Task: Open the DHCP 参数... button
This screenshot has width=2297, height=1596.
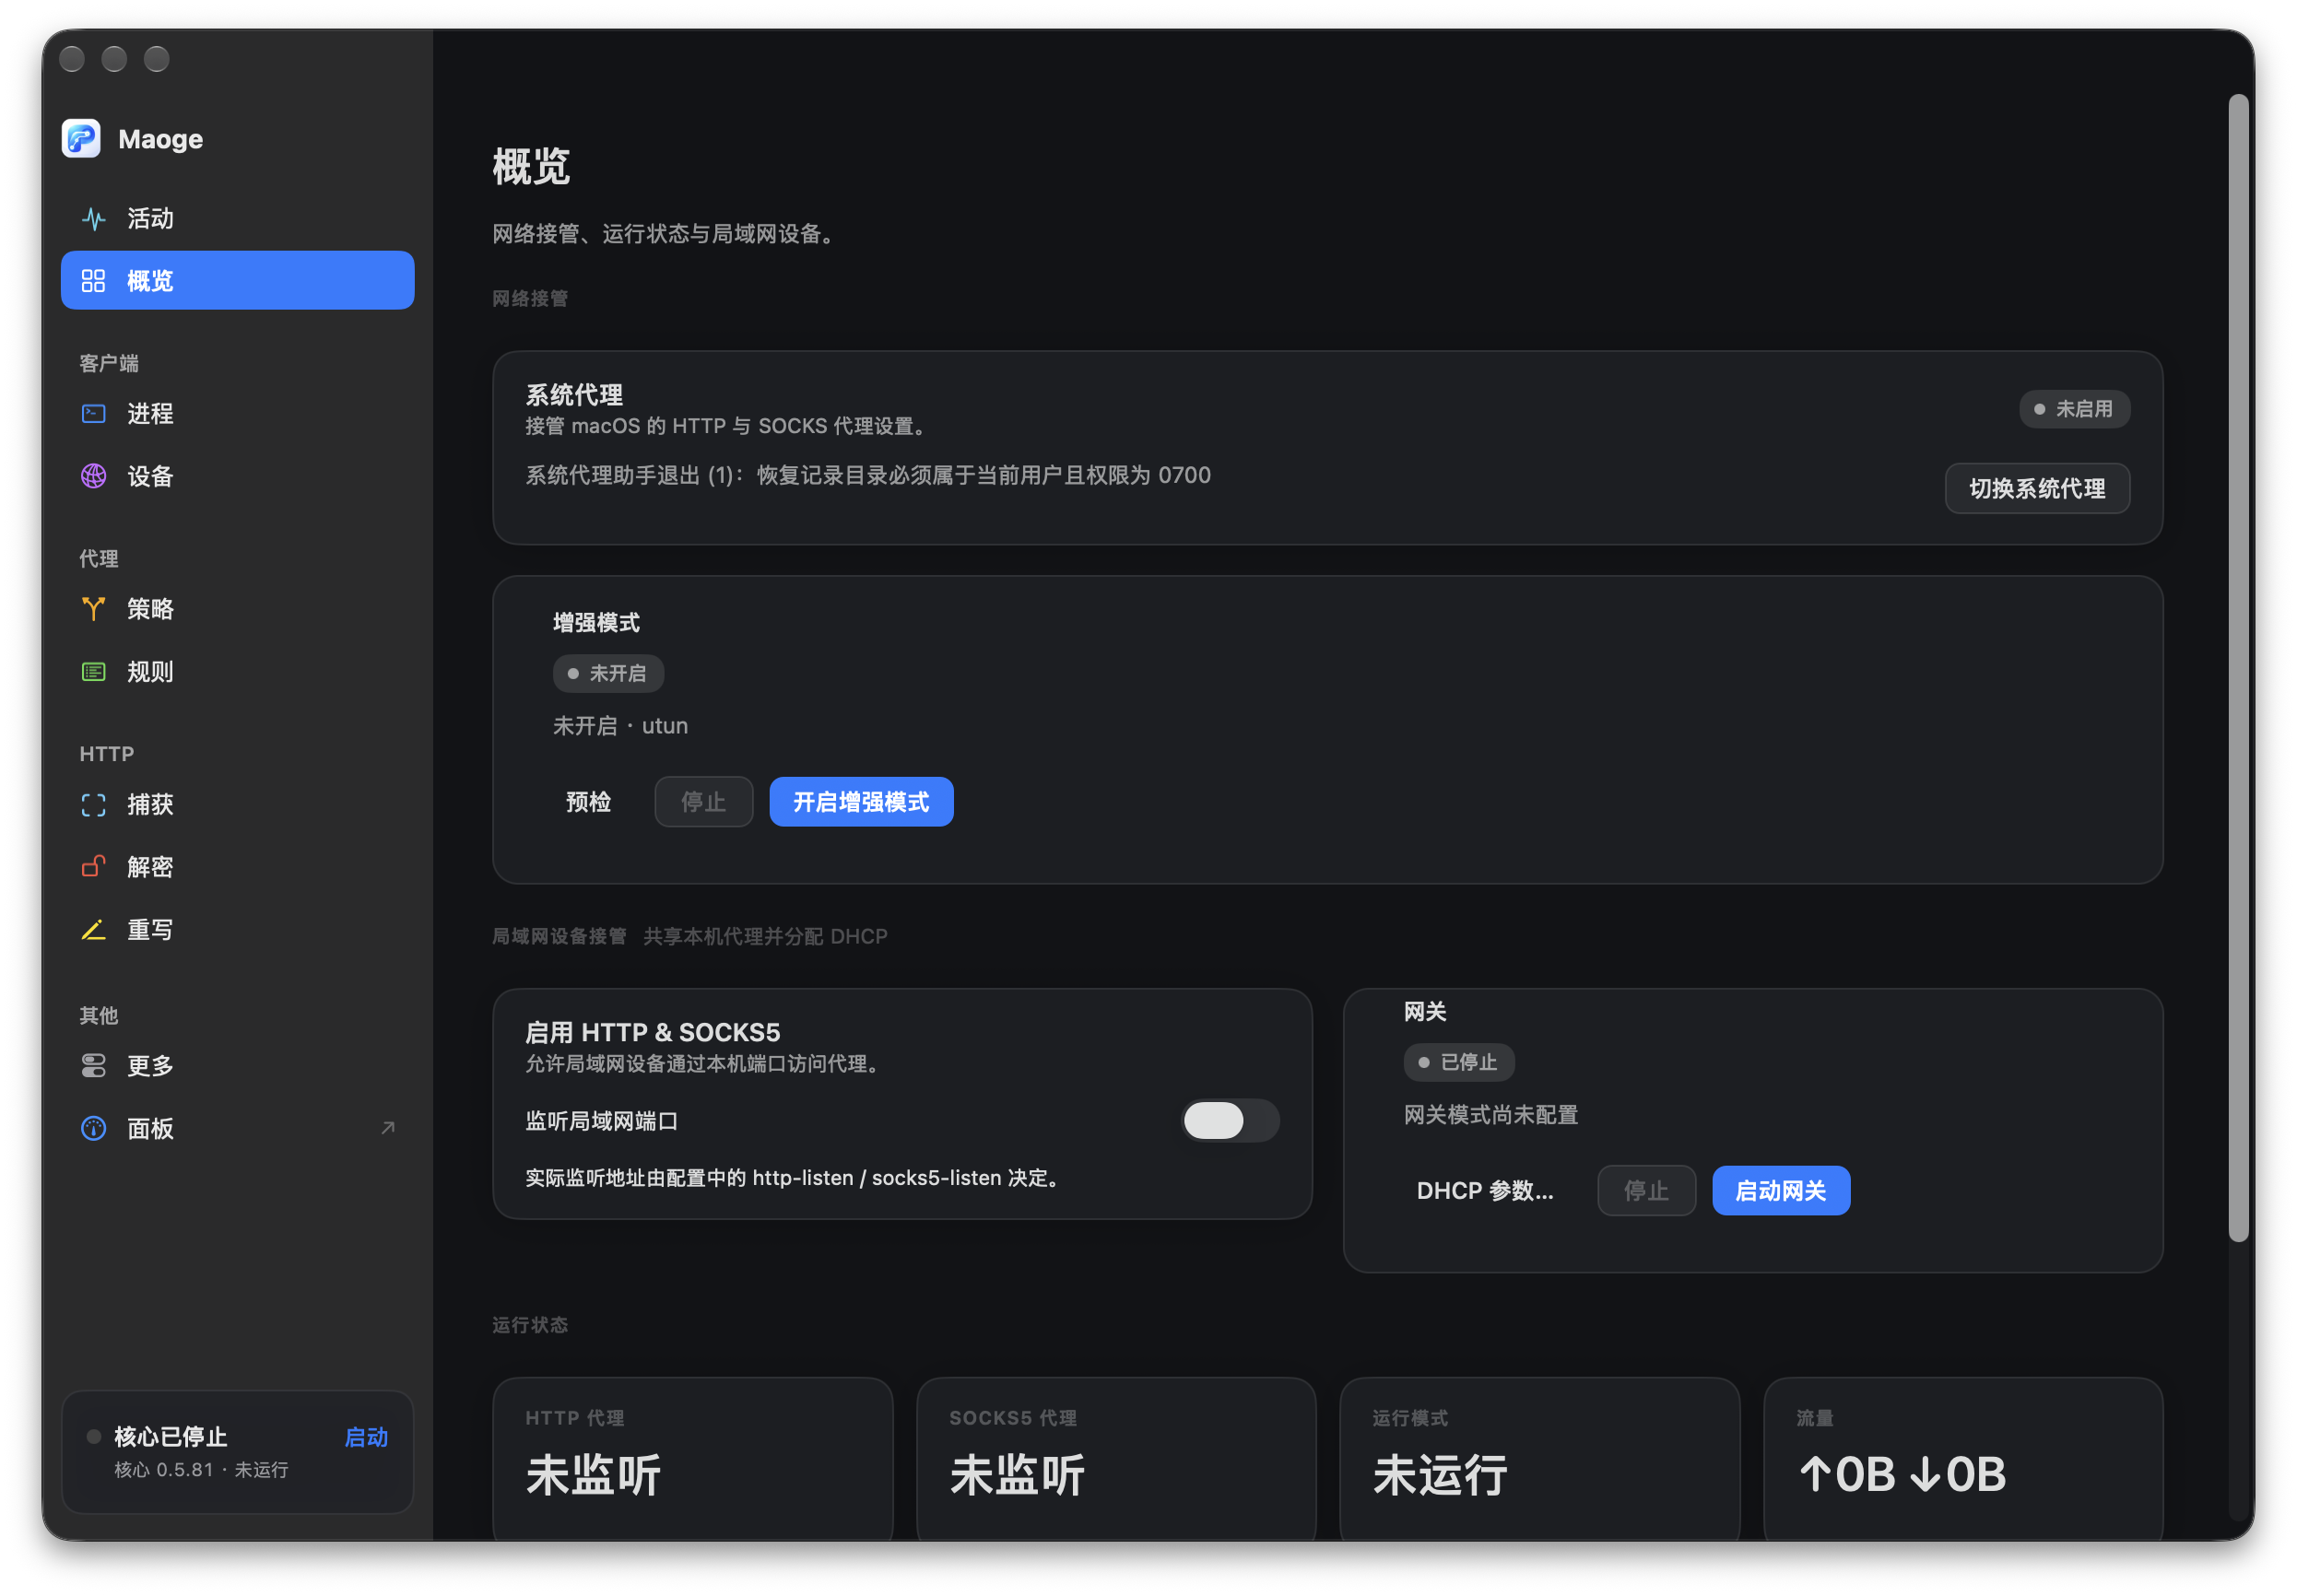Action: (1484, 1190)
